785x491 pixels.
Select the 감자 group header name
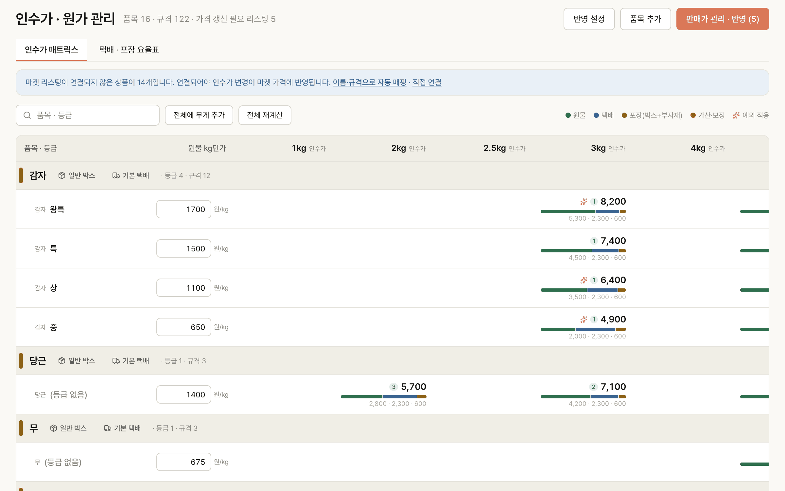click(38, 176)
